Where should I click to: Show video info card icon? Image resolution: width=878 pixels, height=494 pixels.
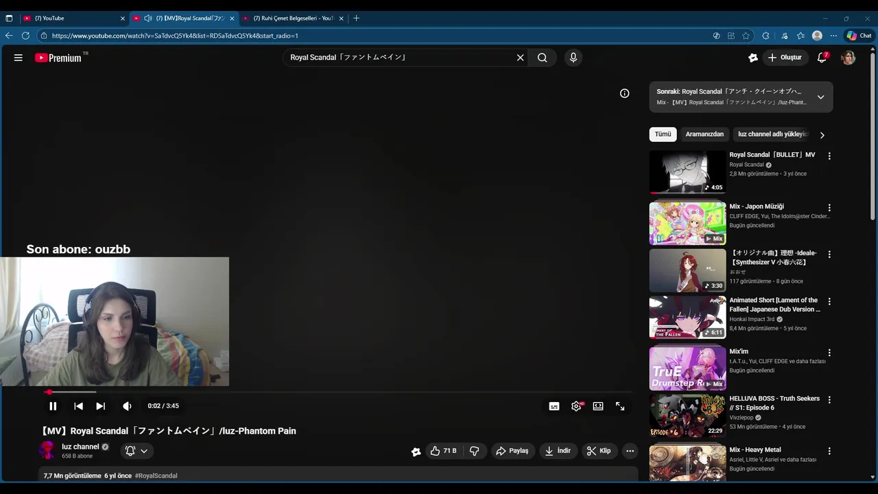pyautogui.click(x=624, y=93)
